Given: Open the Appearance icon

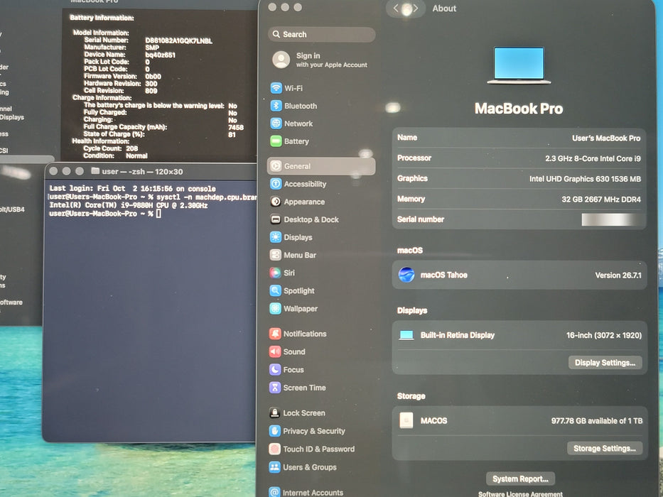Looking at the screenshot, I should click(276, 202).
